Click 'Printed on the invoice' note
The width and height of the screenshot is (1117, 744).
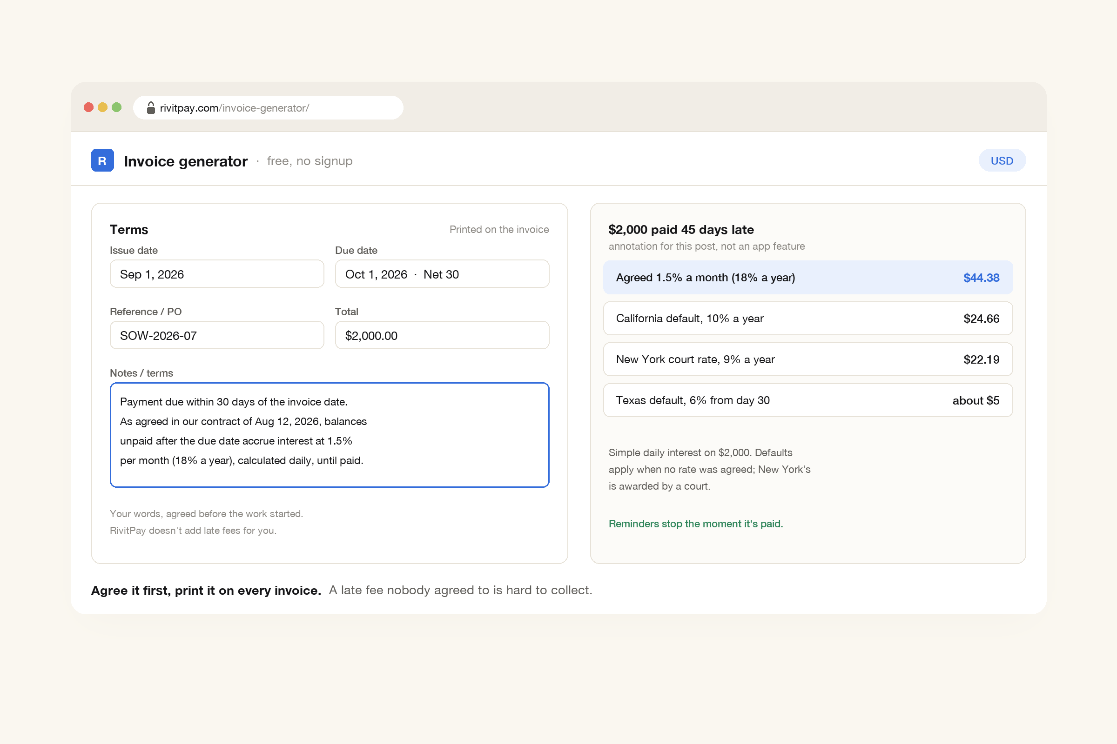pos(499,230)
